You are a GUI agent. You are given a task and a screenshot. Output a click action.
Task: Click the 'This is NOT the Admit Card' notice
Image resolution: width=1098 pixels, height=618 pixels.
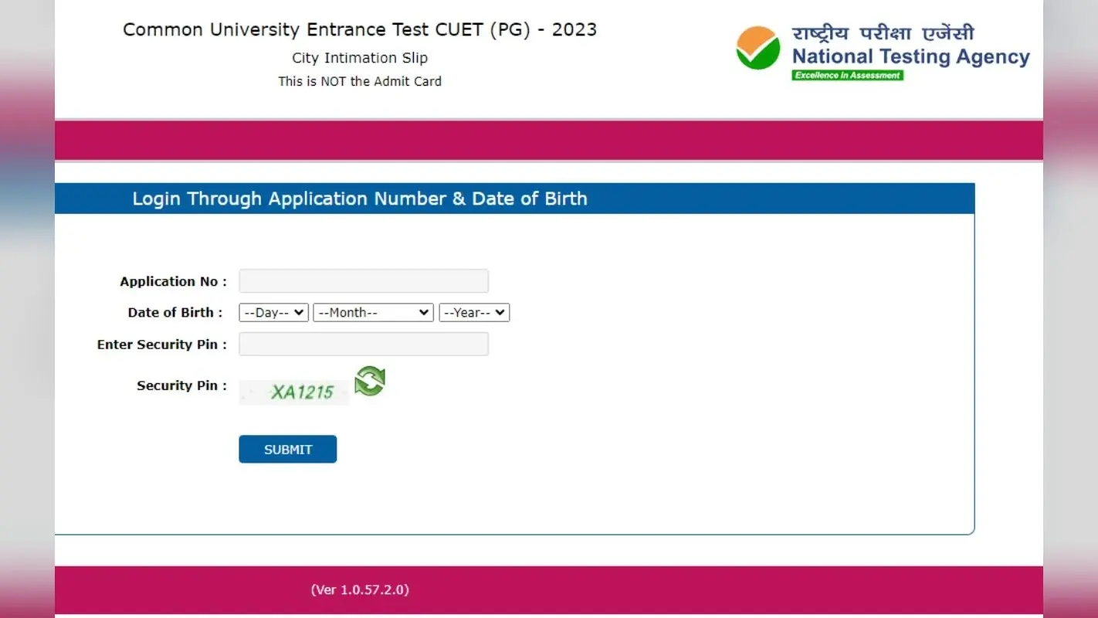click(x=360, y=81)
